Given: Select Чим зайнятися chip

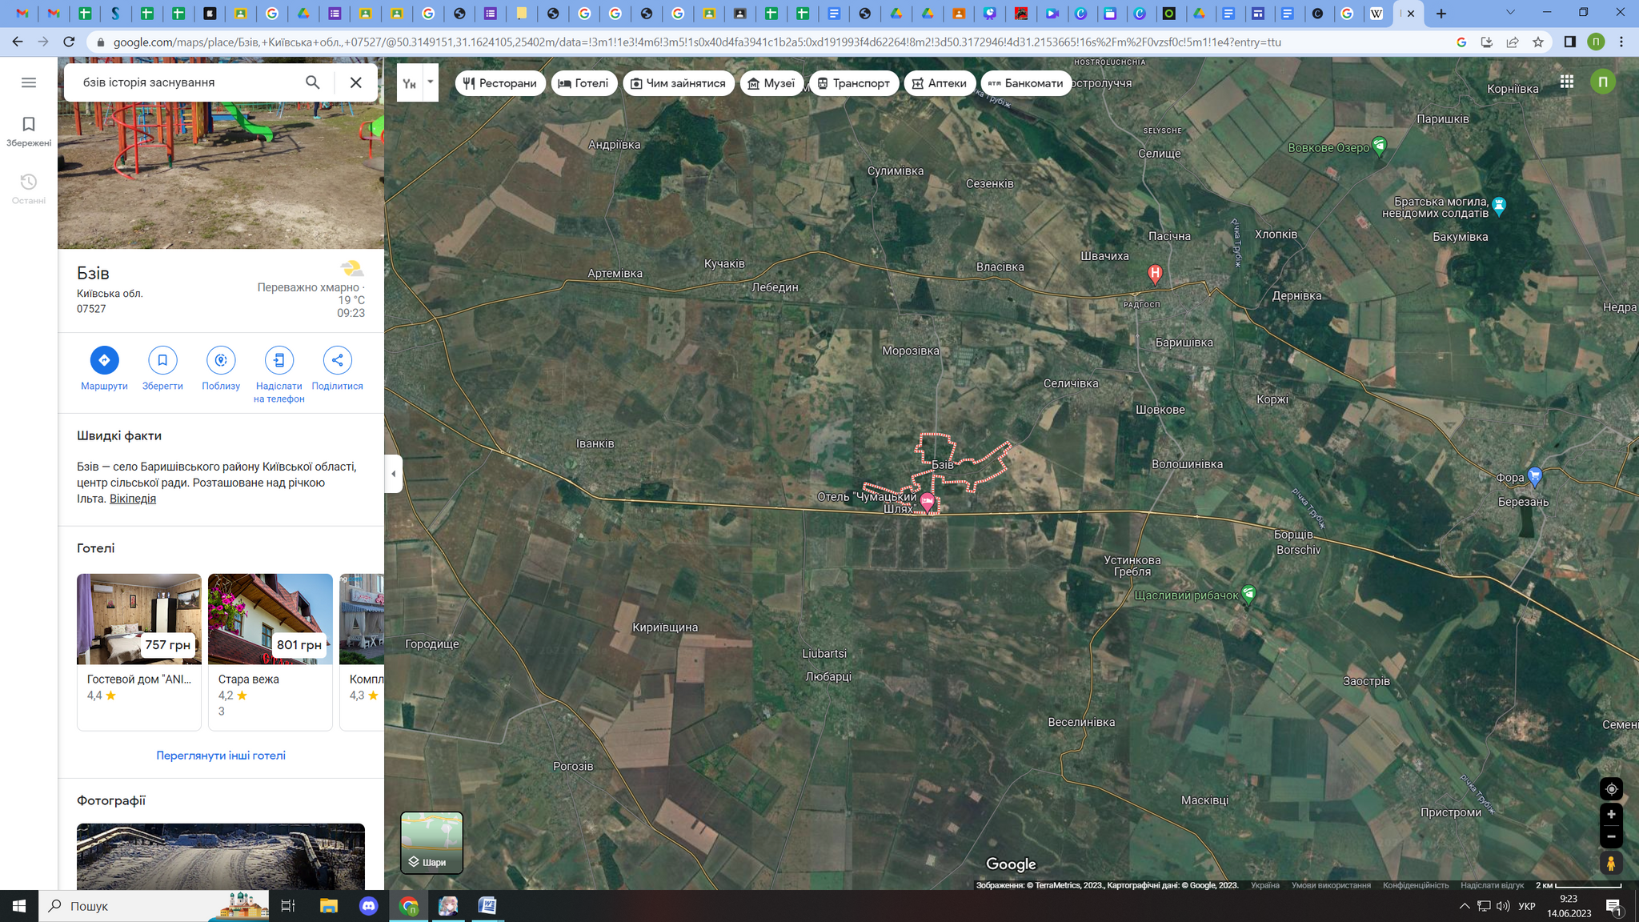Looking at the screenshot, I should pos(678,83).
